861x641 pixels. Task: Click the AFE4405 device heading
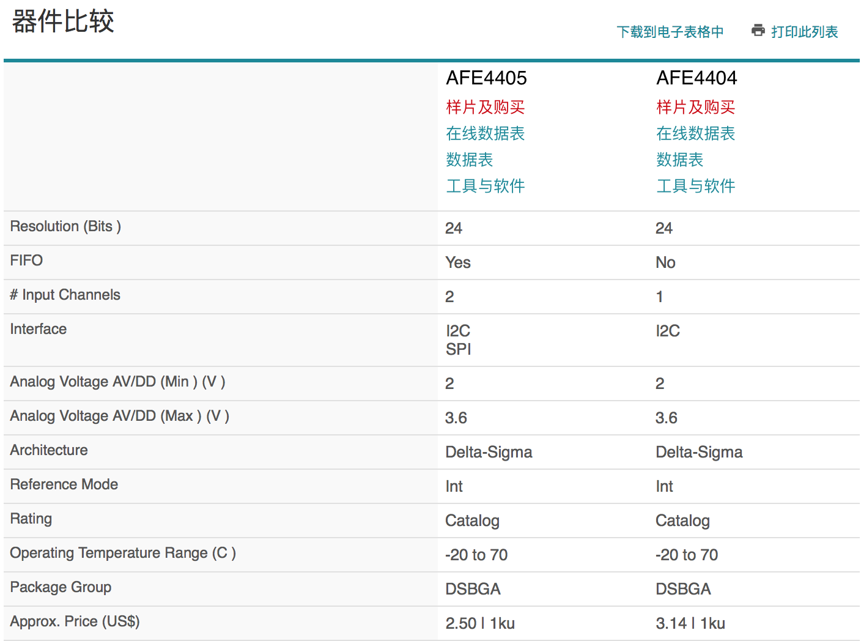(486, 78)
